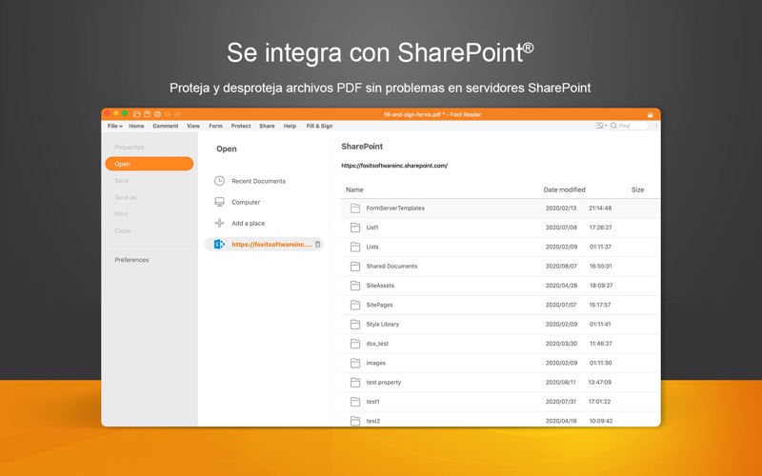This screenshot has width=762, height=476.
Task: Choose Save in the File sidebar
Action: (122, 181)
